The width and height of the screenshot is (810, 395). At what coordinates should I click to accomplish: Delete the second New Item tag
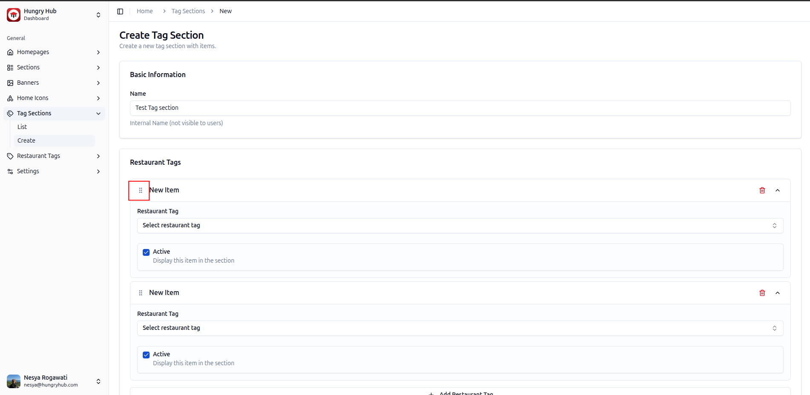point(762,293)
